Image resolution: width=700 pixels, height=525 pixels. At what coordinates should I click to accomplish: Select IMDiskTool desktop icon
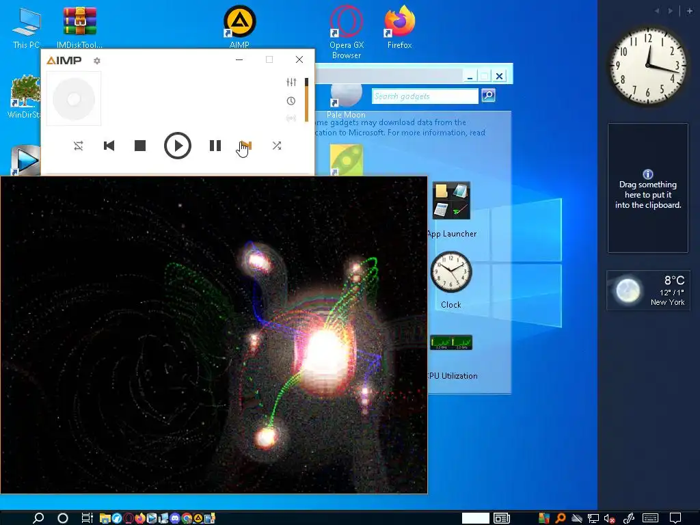(x=79, y=27)
